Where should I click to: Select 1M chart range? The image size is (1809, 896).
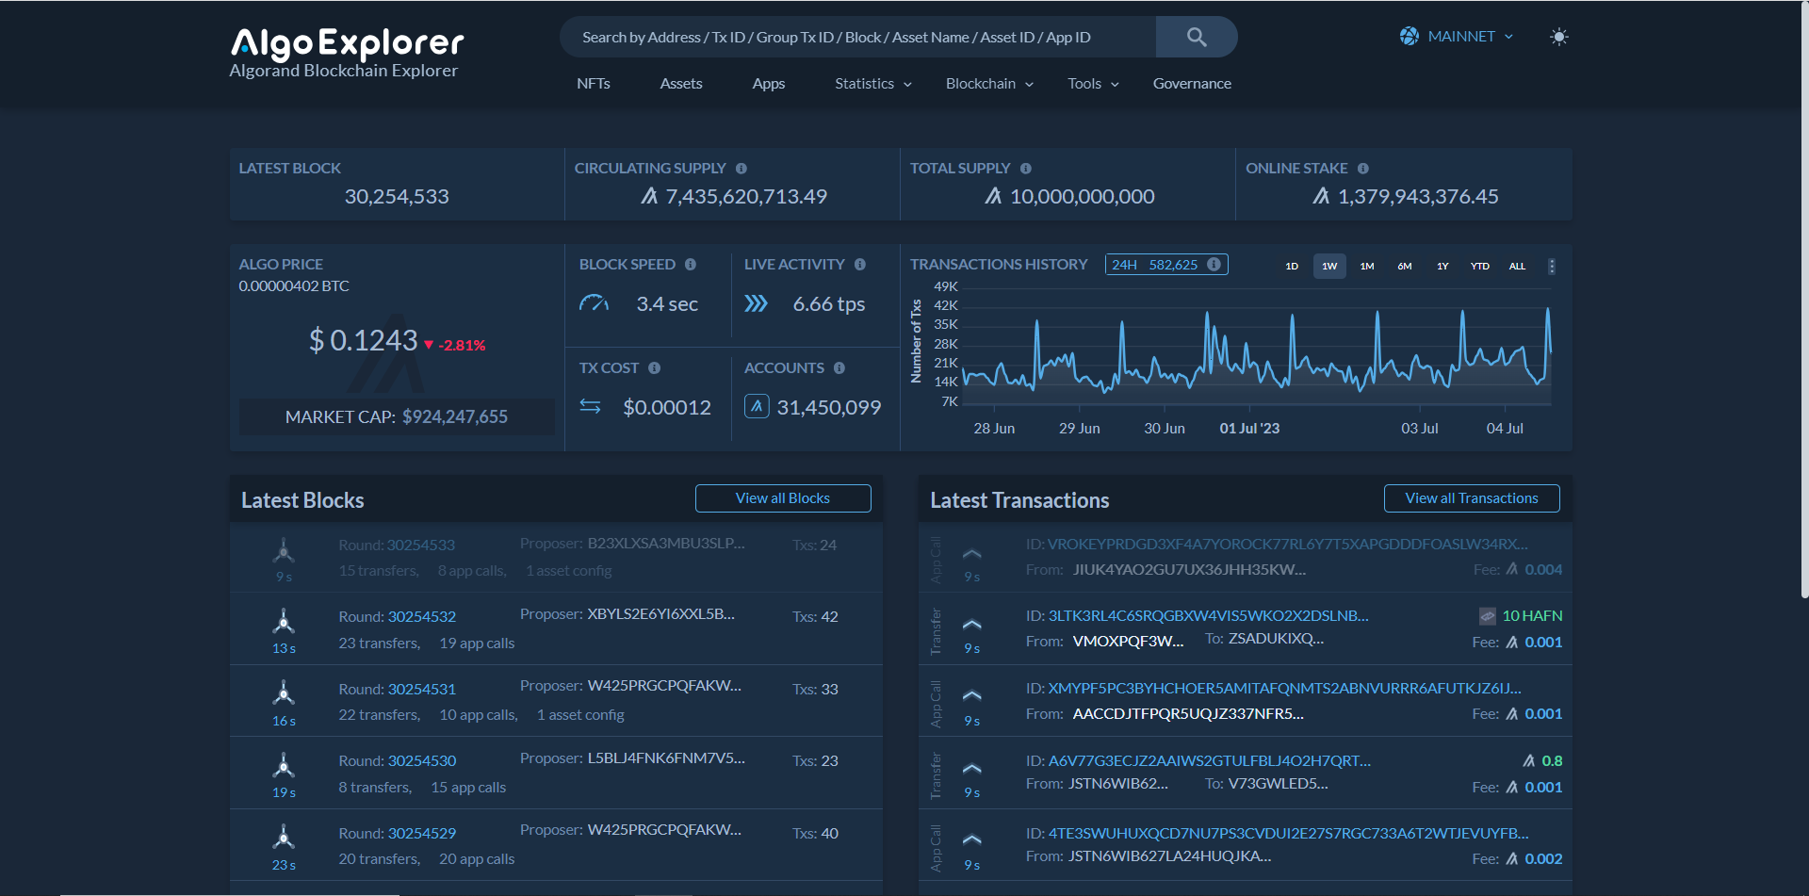1367,267
